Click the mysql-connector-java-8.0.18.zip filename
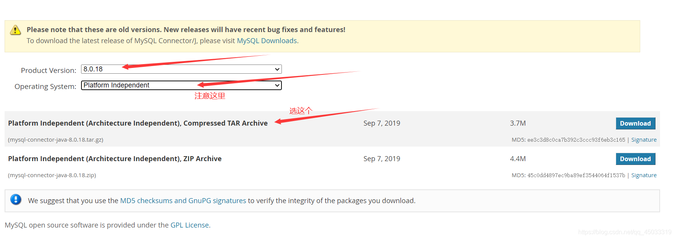 tap(52, 175)
